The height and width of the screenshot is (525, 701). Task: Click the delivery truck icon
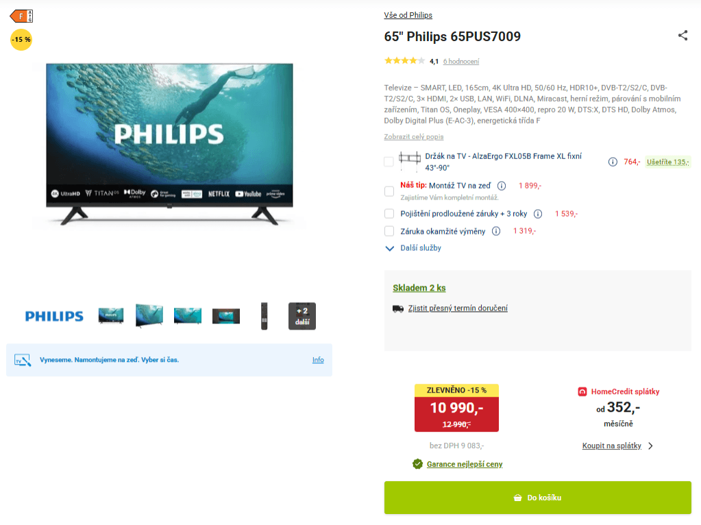click(398, 308)
